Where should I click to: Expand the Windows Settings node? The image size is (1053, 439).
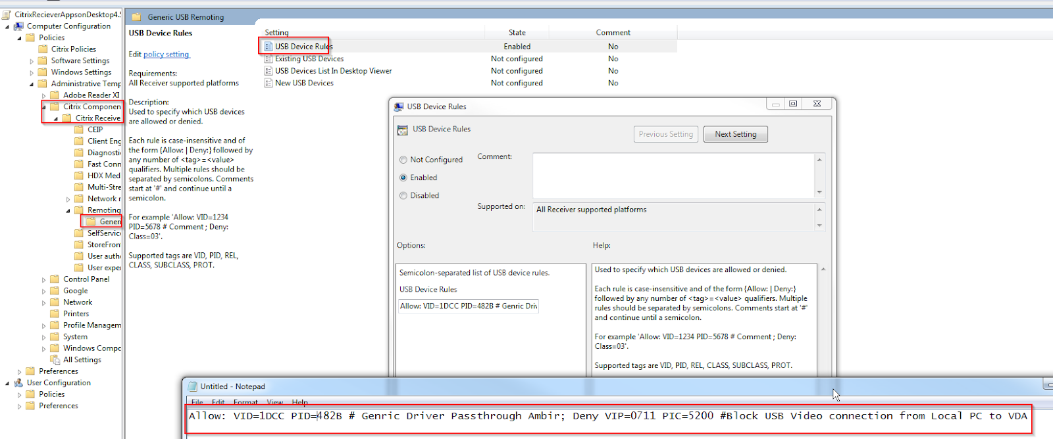pyautogui.click(x=32, y=72)
